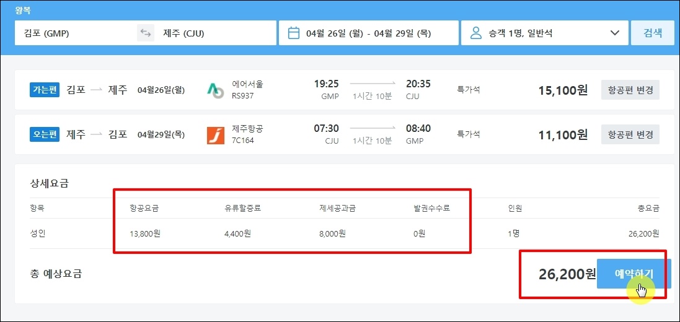Click the 김포 (GMP) departure field
Screen dimensions: 680x322
[x=76, y=33]
